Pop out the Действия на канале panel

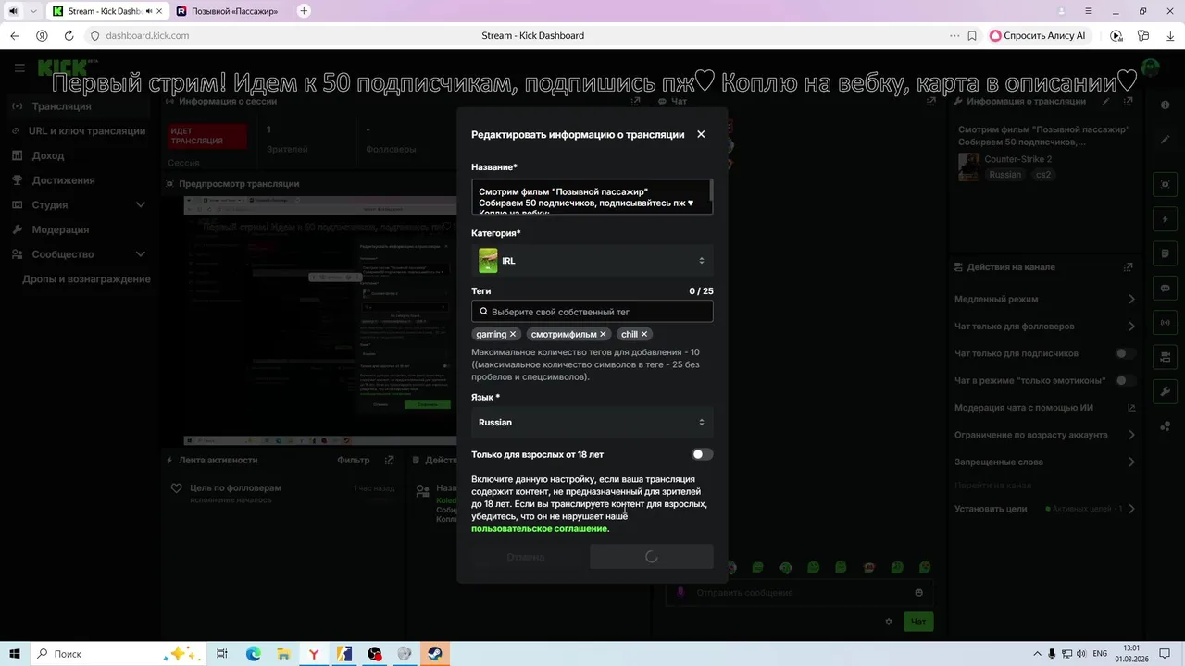tap(1128, 266)
